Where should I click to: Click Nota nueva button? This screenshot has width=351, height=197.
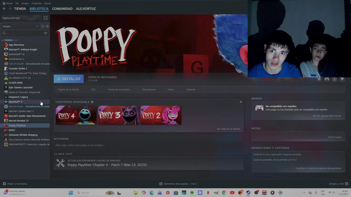pyautogui.click(x=335, y=137)
